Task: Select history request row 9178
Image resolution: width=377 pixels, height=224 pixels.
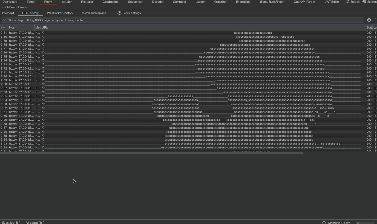Action: pyautogui.click(x=188, y=45)
